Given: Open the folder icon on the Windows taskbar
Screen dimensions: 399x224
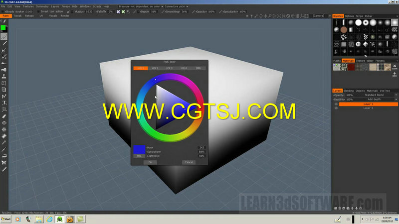Looking at the screenshot, I should [x=39, y=219].
